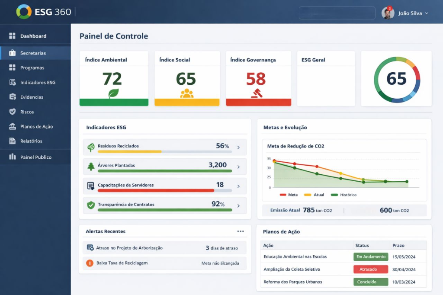Click the people icon under Índice Social
This screenshot has height=295, width=443.
coord(187,93)
